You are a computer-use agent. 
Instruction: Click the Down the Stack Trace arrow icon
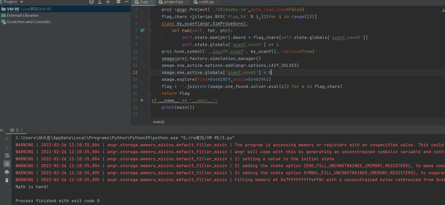point(7,147)
